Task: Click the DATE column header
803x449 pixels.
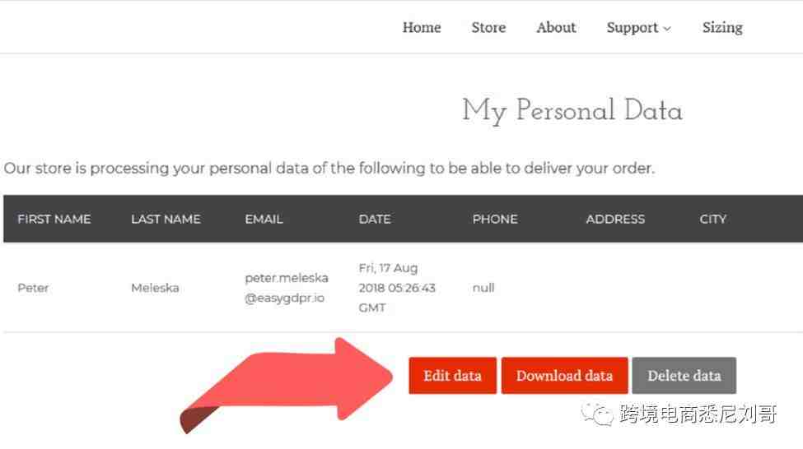Action: tap(375, 219)
